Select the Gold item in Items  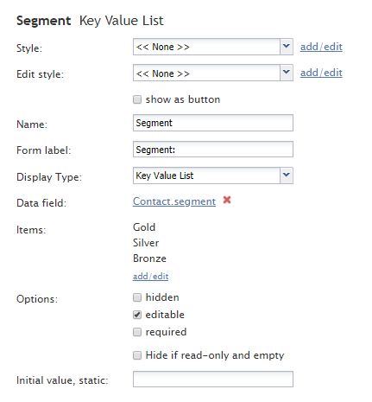pyautogui.click(x=144, y=227)
